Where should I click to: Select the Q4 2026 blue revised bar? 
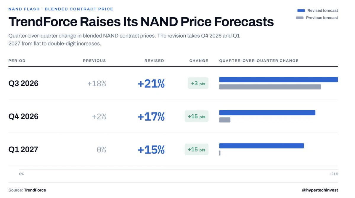point(267,113)
